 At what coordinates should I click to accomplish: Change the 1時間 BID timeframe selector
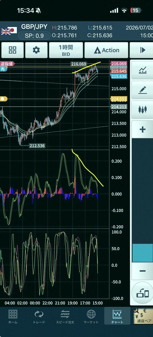(x=66, y=50)
